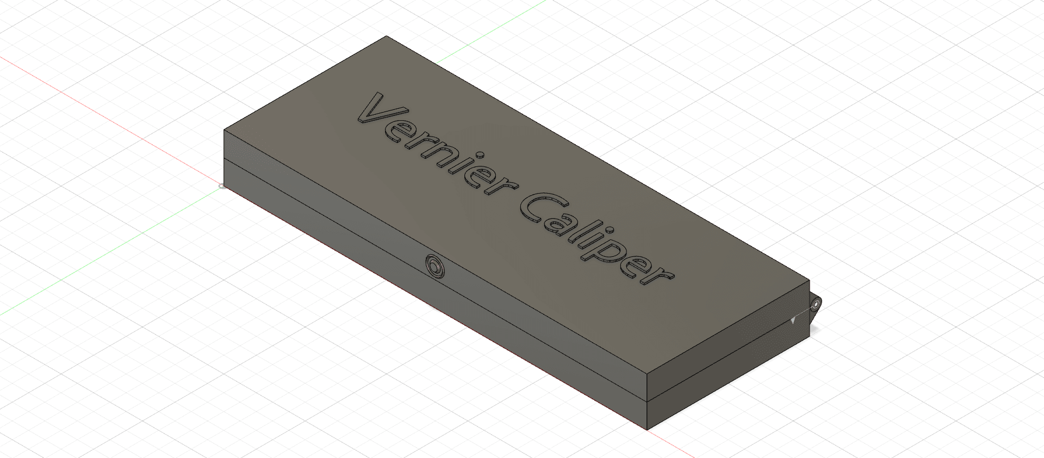Select the lower half front face of box

point(435,294)
